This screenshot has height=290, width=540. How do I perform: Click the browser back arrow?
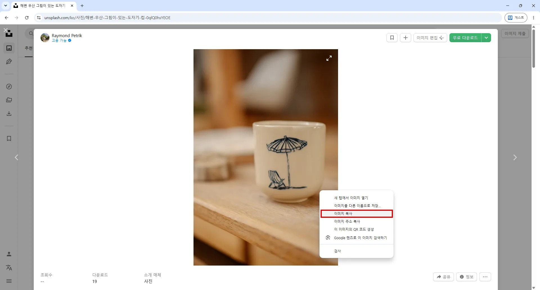click(x=6, y=18)
